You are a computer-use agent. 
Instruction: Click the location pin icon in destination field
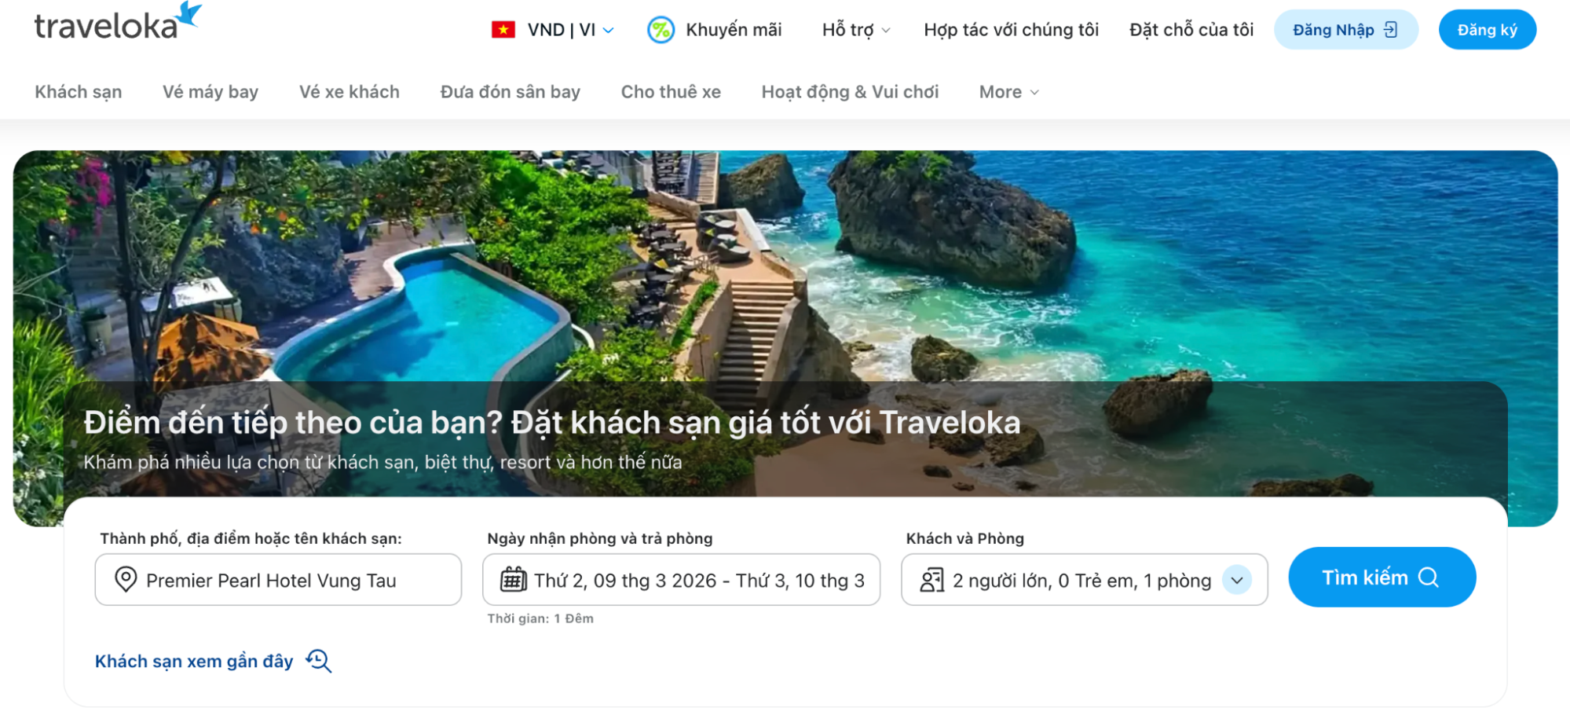(x=126, y=580)
